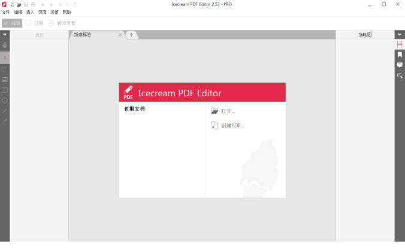Click the paste clipboard icon

75,4
